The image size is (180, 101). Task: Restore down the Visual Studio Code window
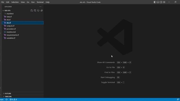(175, 2)
